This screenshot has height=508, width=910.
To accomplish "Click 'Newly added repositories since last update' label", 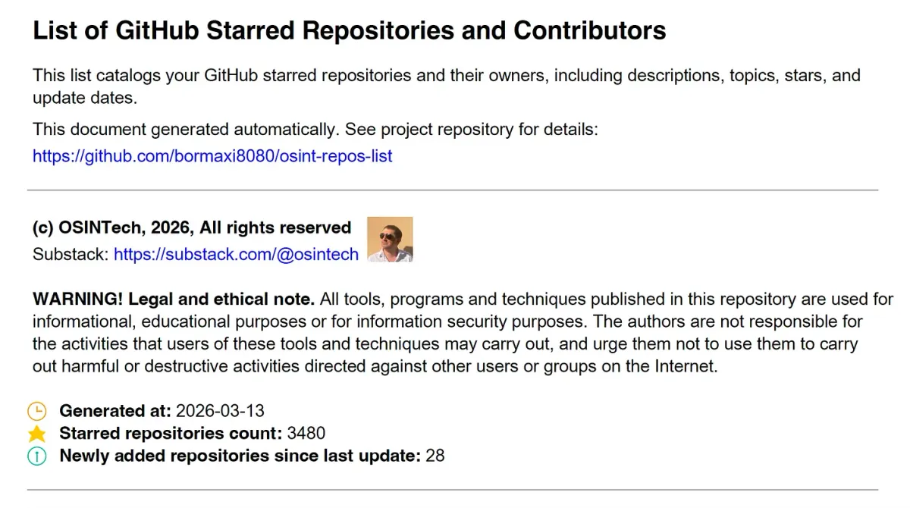I will [240, 456].
